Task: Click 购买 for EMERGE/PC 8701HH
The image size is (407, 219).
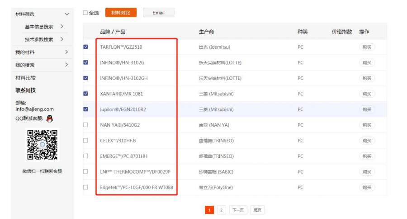Action: pos(367,156)
